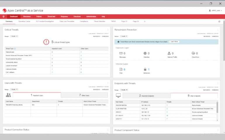Open Users with Threats widget options menu
The width and height of the screenshot is (225, 140).
[x=108, y=83]
